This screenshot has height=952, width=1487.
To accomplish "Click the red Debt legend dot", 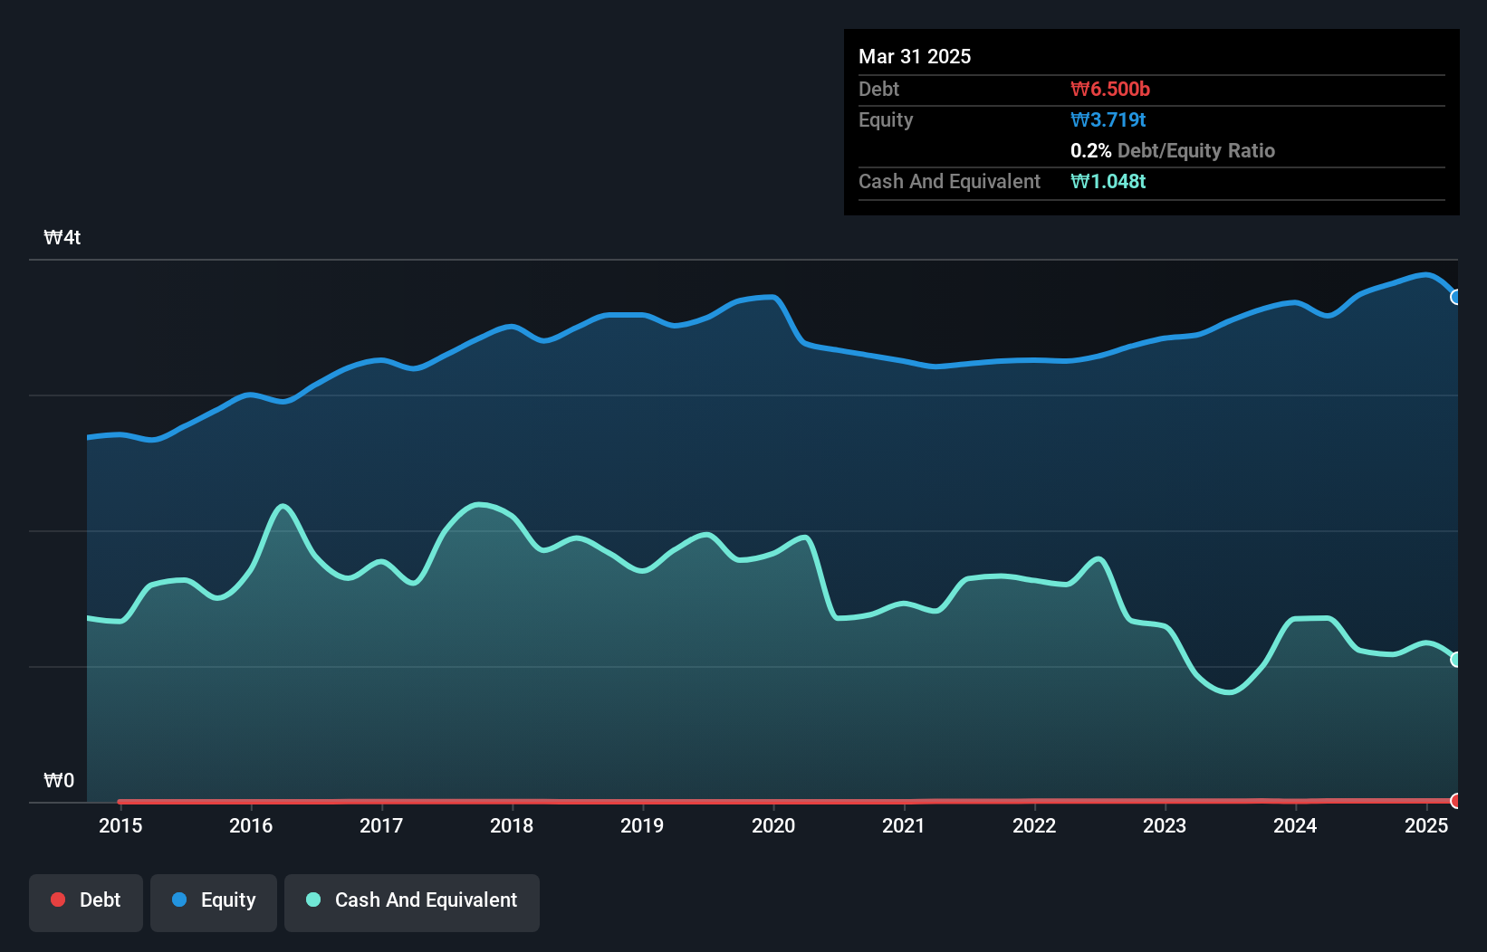I will 58,900.
